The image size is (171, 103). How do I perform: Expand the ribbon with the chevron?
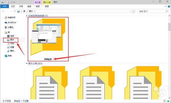pyautogui.click(x=166, y=7)
